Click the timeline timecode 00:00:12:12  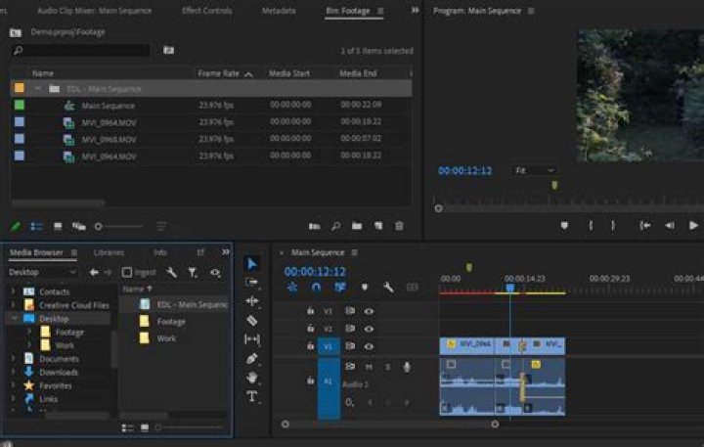[x=315, y=271]
